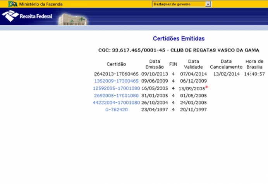
Task: Click the time 14:49:57
Action: (254, 74)
